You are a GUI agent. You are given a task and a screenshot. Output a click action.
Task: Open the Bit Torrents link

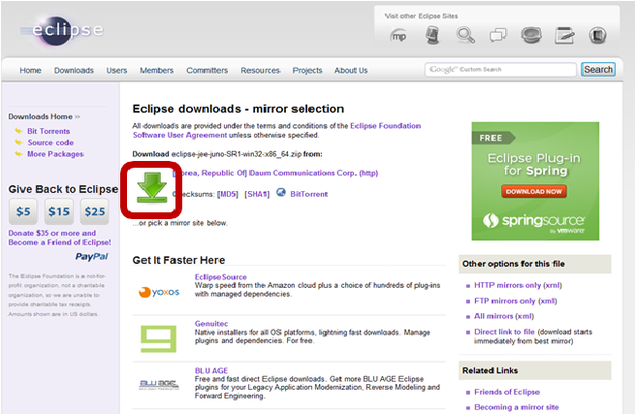pyautogui.click(x=48, y=131)
